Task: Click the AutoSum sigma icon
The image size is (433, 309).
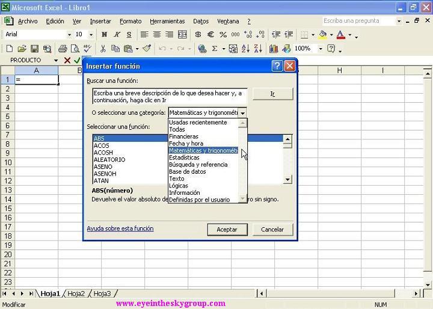Action: click(214, 49)
